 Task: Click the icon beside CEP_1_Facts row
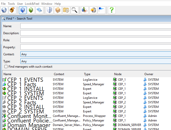pyautogui.click(x=4, y=84)
